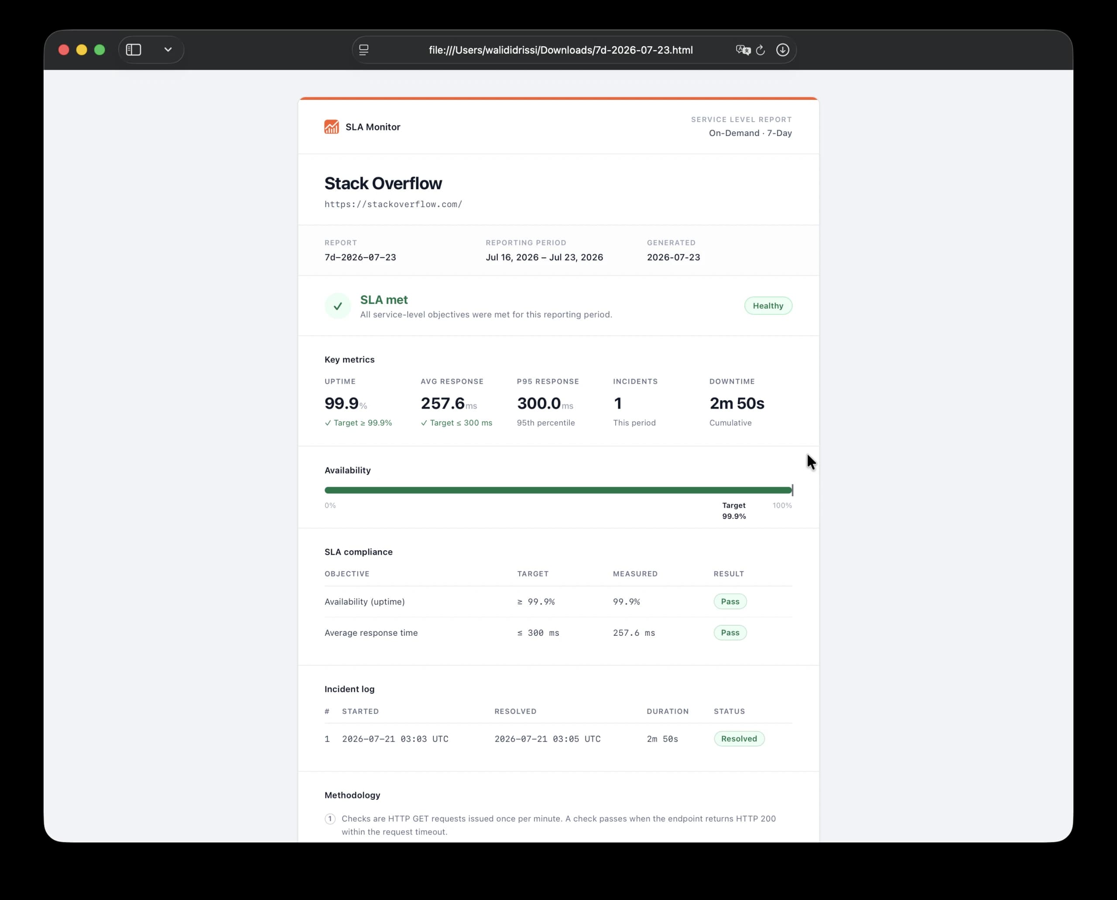Click the measured 257.6 ms cell
Image resolution: width=1117 pixels, height=900 pixels.
pyautogui.click(x=634, y=633)
